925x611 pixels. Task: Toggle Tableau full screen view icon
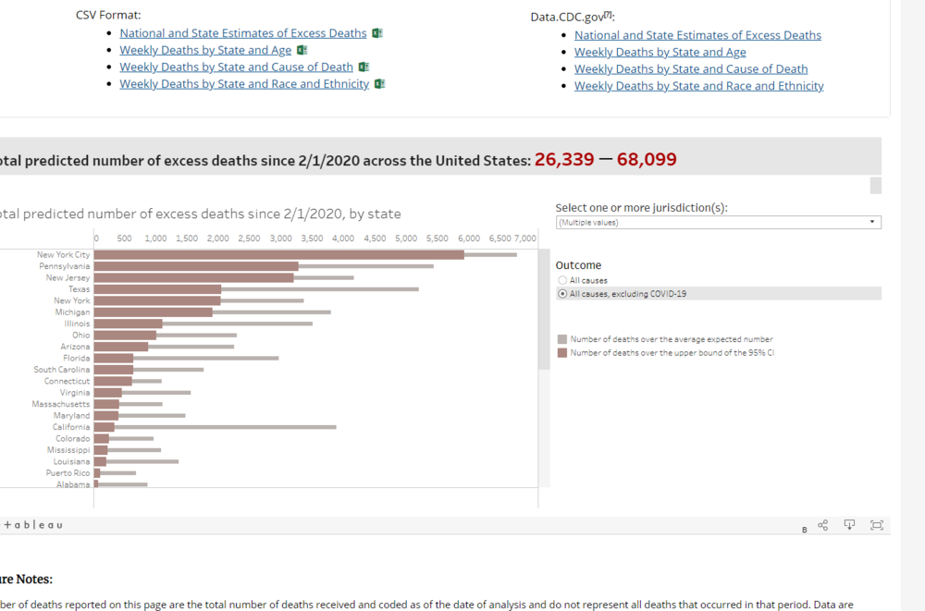[x=877, y=525]
